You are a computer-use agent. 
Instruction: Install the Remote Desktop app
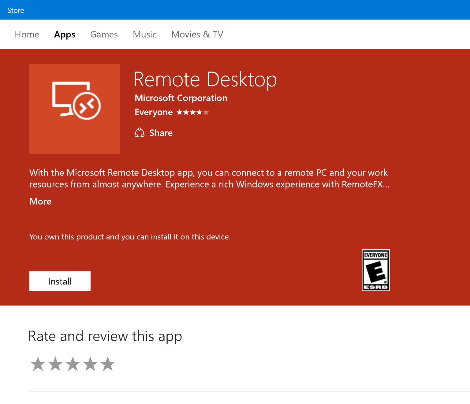pos(60,281)
